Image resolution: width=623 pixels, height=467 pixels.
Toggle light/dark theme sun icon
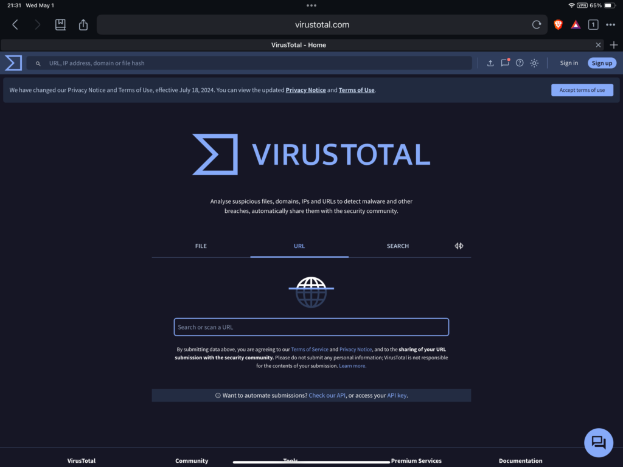[x=534, y=63]
